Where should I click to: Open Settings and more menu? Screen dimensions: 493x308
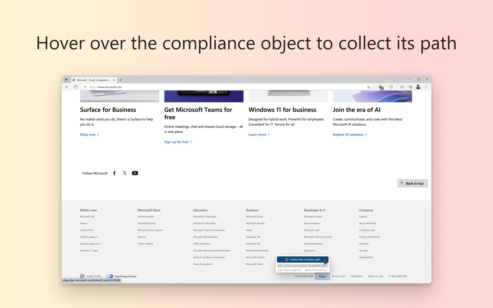426,87
